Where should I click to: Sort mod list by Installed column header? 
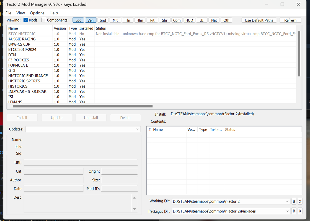coord(86,28)
